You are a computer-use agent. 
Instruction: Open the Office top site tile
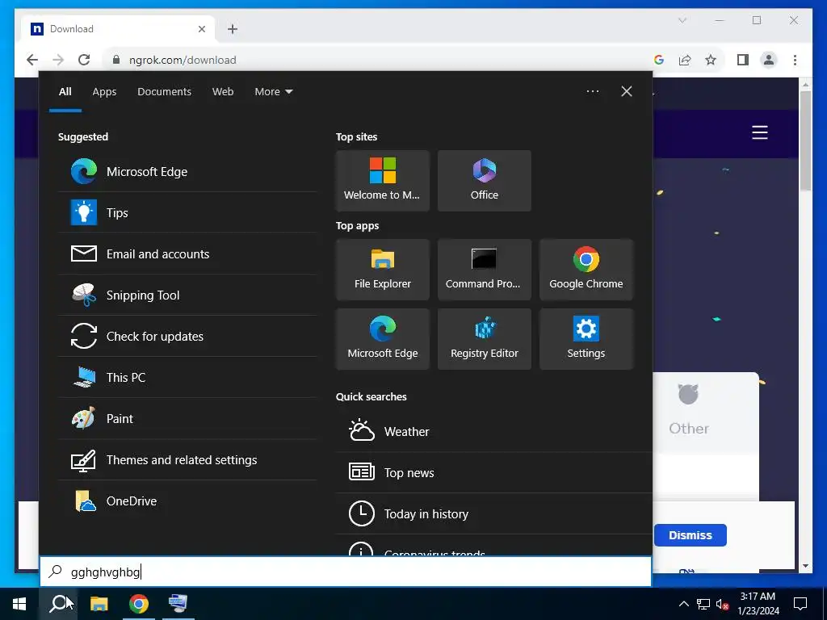[x=485, y=181]
